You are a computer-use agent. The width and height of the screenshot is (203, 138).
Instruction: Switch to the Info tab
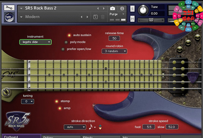pyautogui.click(x=141, y=137)
